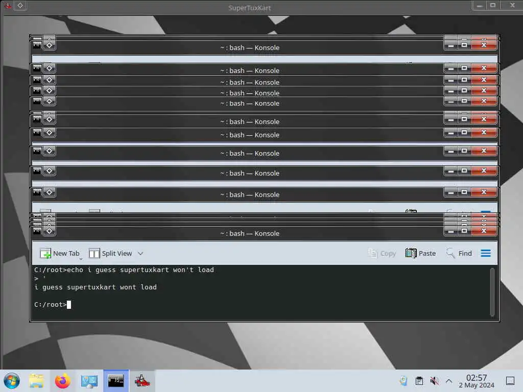The image size is (523, 392).
Task: Open the file manager from taskbar
Action: 36,381
